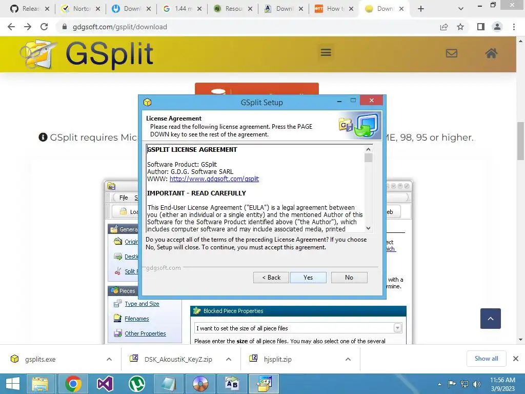
Task: Click the Chrome taskbar icon
Action: 73,384
